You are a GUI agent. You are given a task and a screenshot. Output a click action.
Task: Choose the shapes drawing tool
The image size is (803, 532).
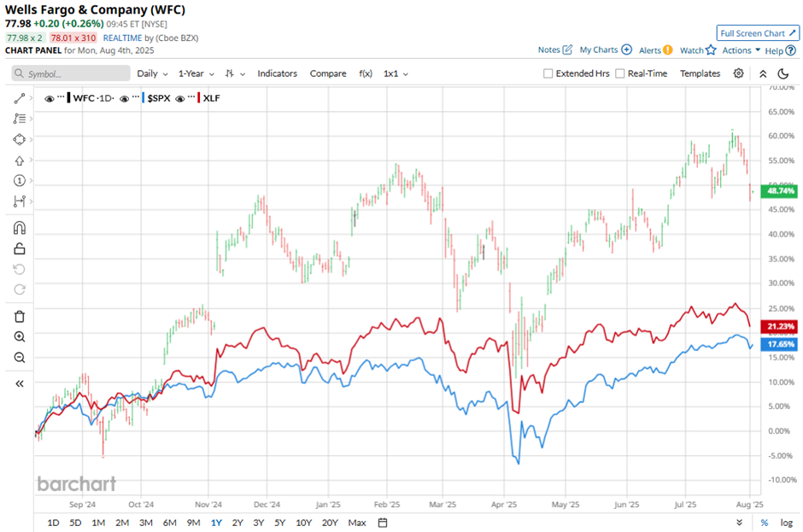pos(19,139)
